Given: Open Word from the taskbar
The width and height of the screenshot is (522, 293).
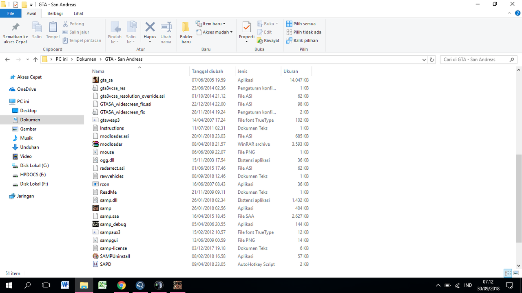Looking at the screenshot, I should (65, 285).
